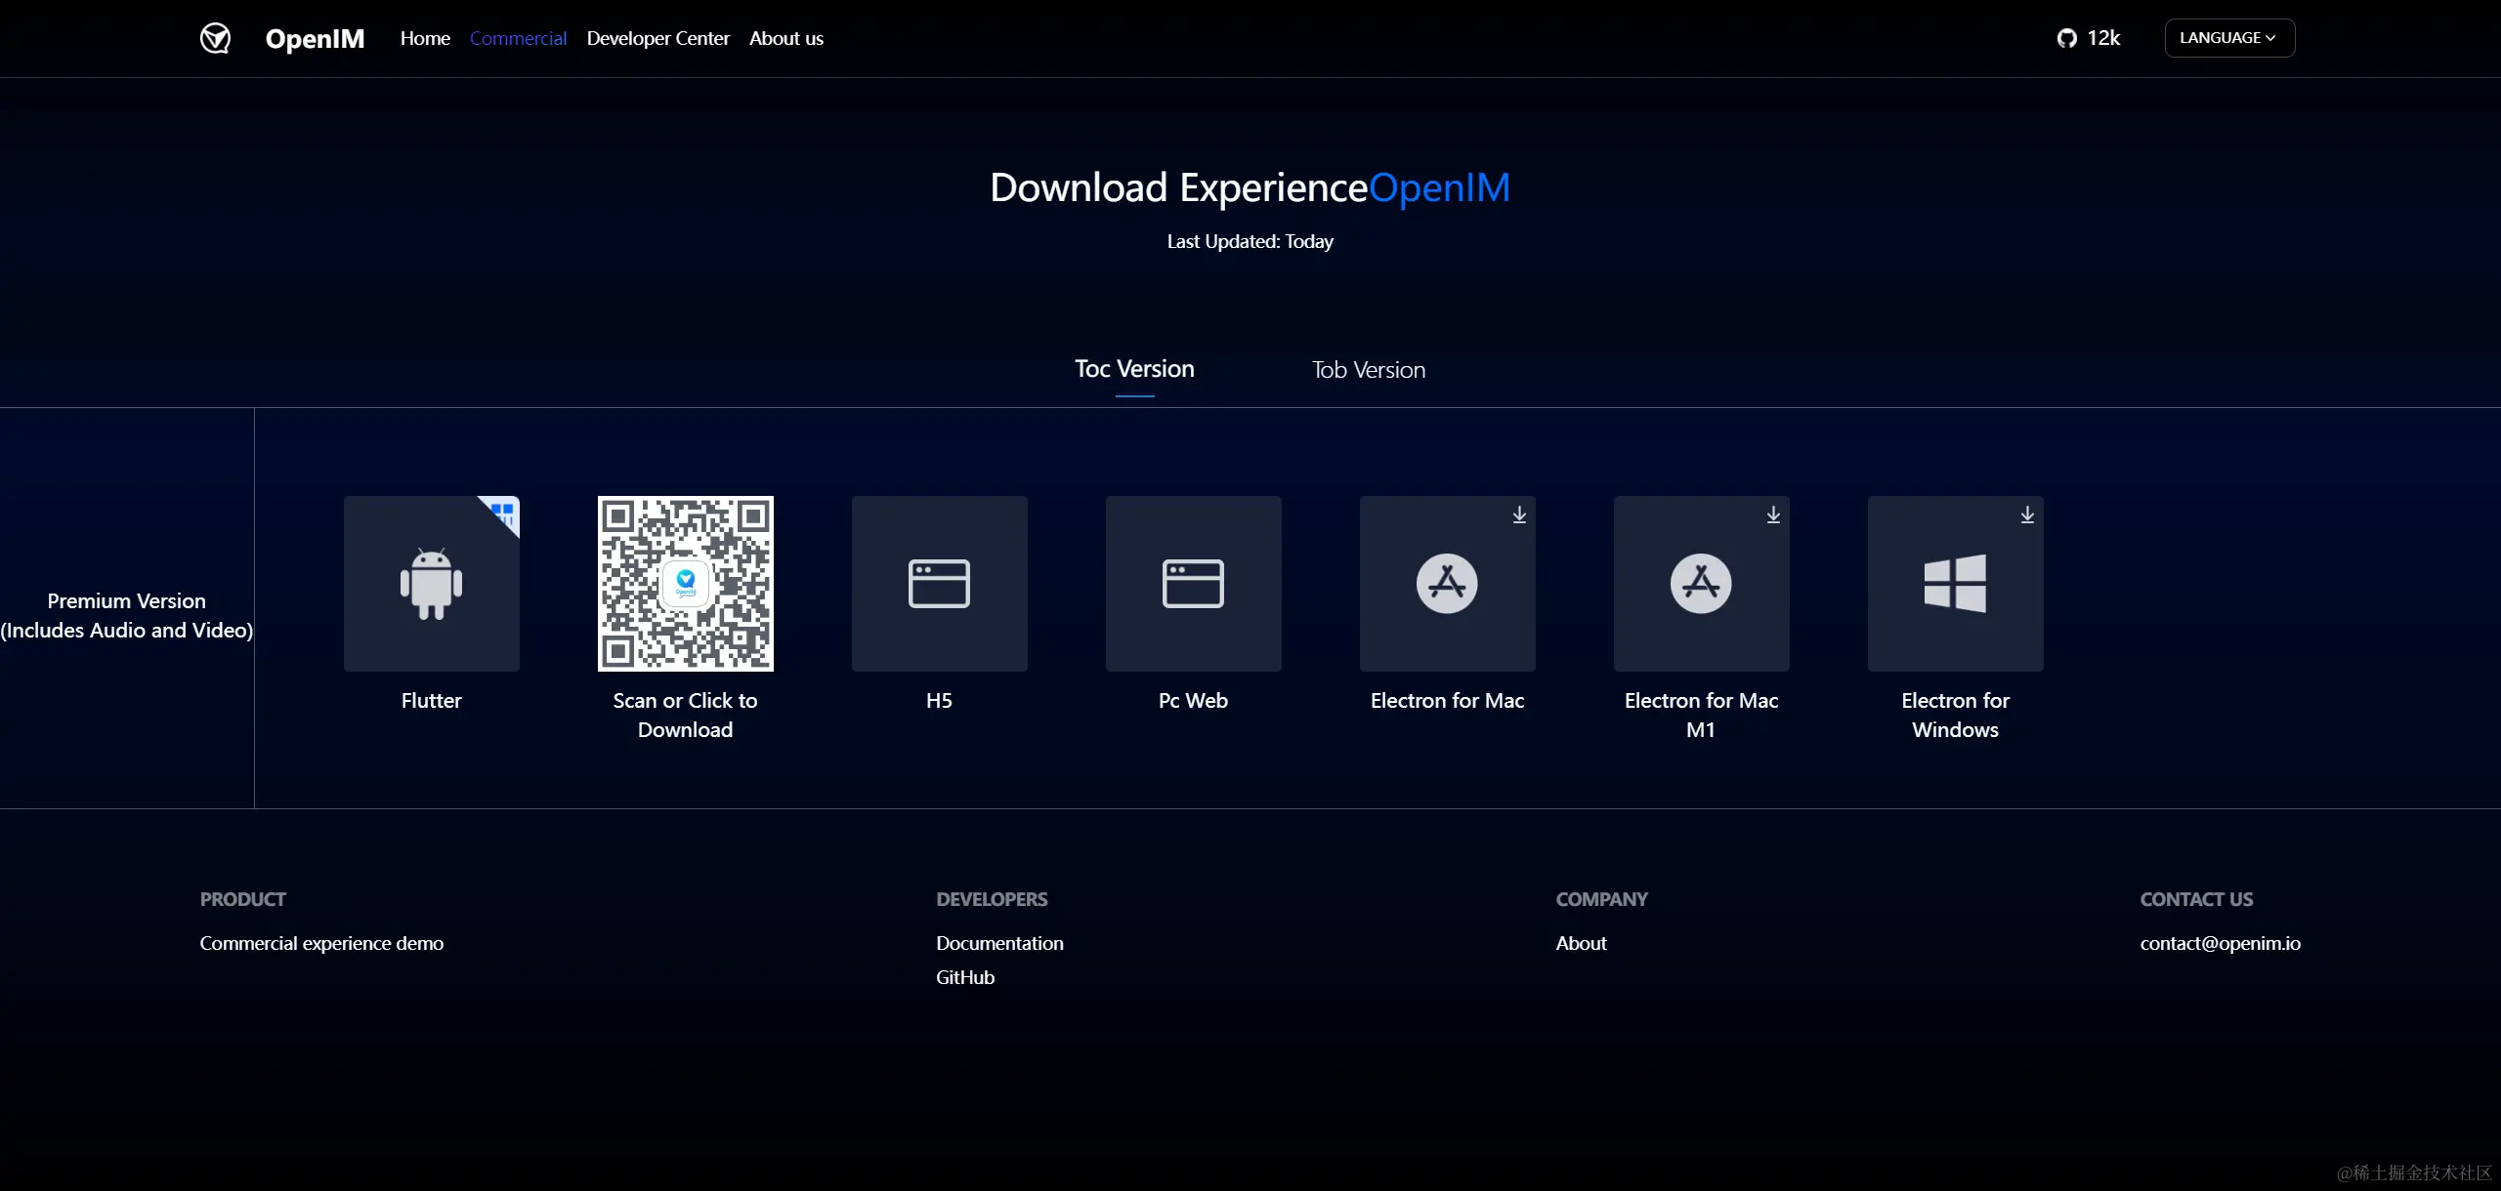
Task: Click the Documentation footer link
Action: tap(999, 943)
